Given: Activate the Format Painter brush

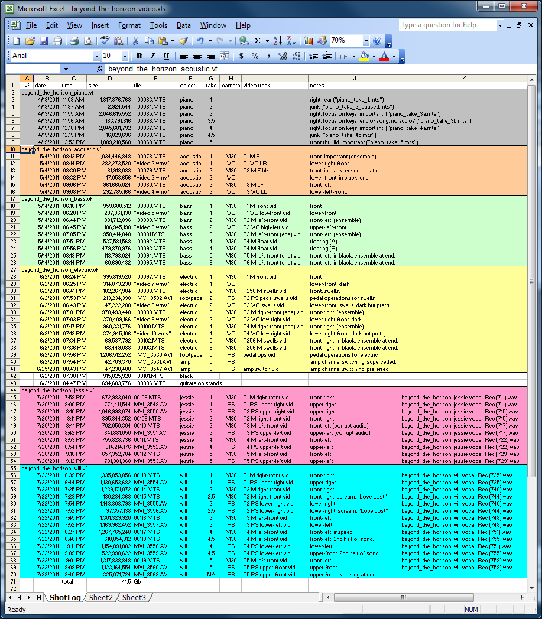Looking at the screenshot, I should click(x=183, y=41).
